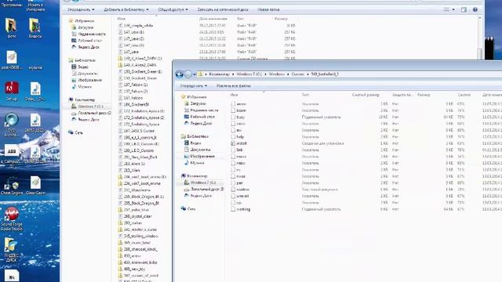This screenshot has height=282, width=502.
Task: Click Записать на оптический диск in back window
Action: 223,9
